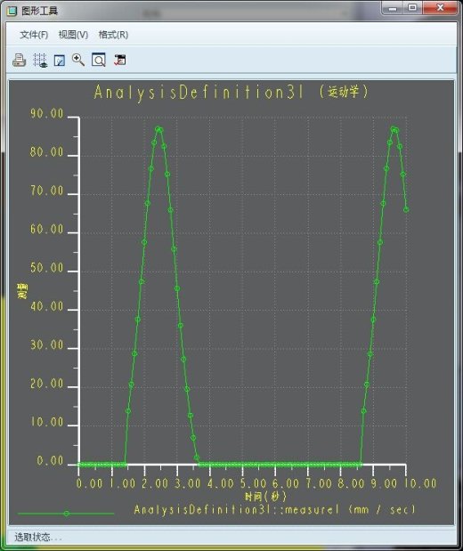This screenshot has height=551, width=463.
Task: Click the 选取状态 status bar text
Action: point(37,538)
